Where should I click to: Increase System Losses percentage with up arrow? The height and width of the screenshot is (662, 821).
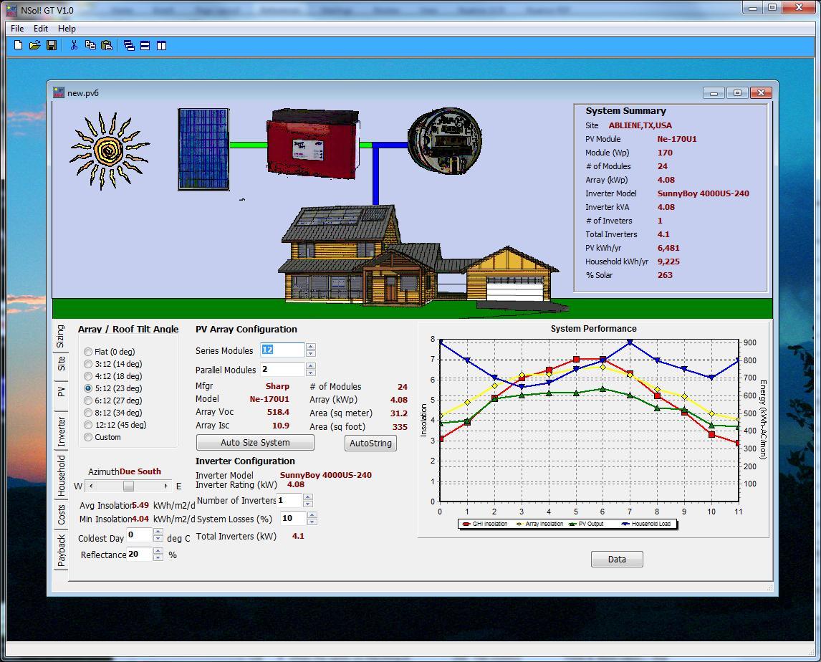312,514
